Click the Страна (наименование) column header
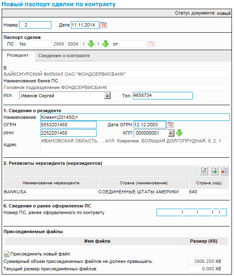This screenshot has height=277, width=234. pyautogui.click(x=144, y=183)
